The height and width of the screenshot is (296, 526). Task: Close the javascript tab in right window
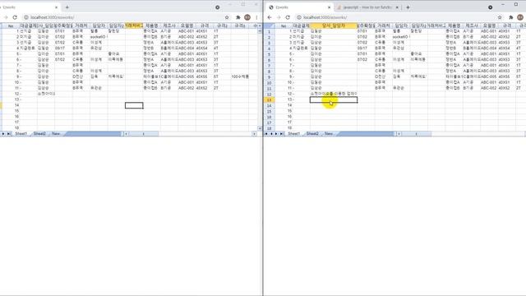[x=397, y=7]
